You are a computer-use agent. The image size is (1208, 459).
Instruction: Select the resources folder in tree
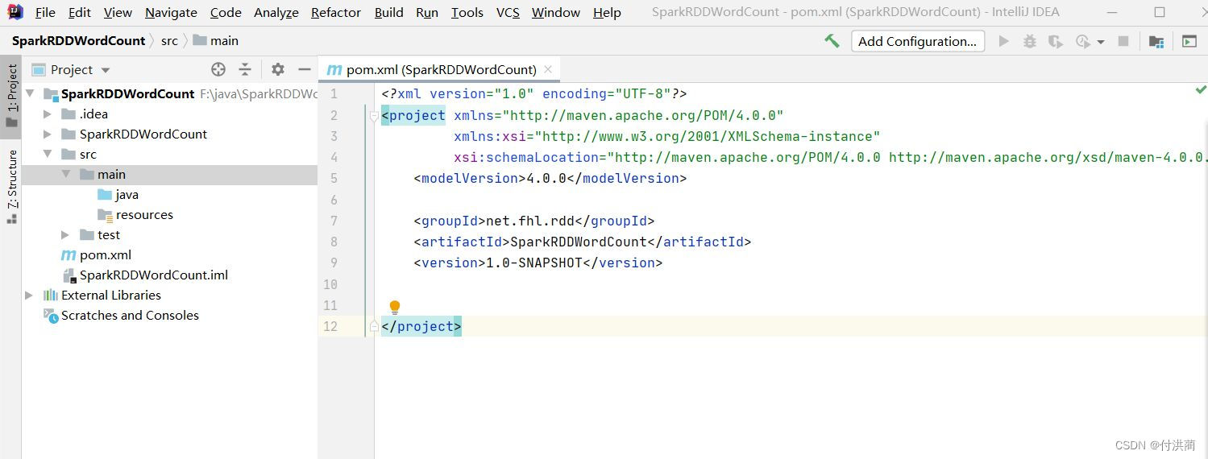coord(144,214)
